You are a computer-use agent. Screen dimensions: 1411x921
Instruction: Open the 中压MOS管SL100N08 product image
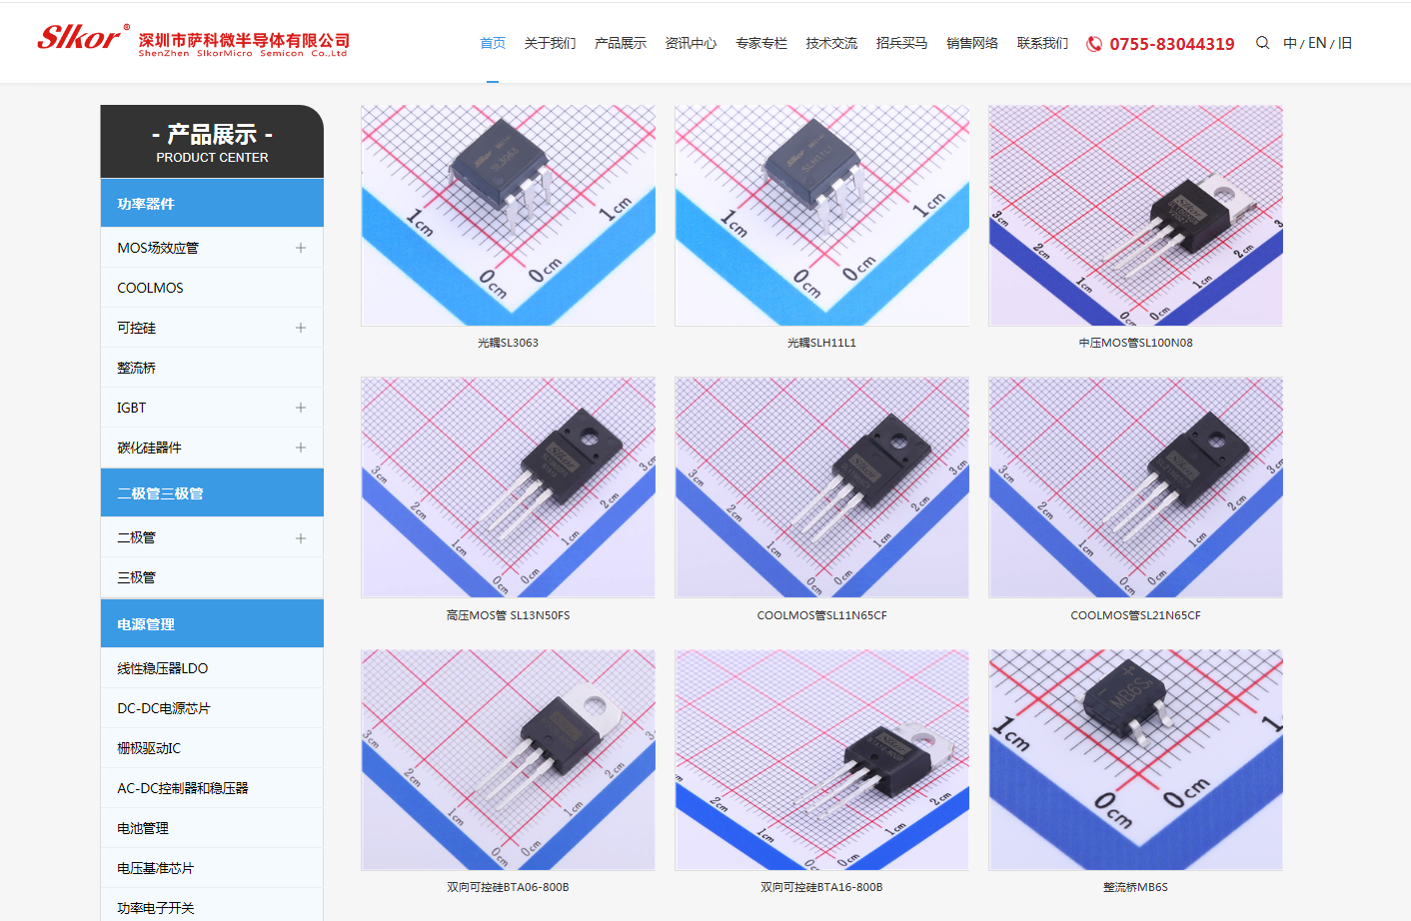tap(1135, 216)
